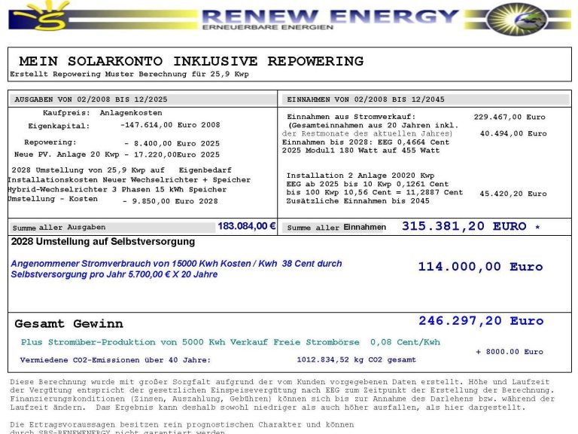This screenshot has width=578, height=434.
Task: Click total '315.381,20 EURO'
Action: pos(464,226)
